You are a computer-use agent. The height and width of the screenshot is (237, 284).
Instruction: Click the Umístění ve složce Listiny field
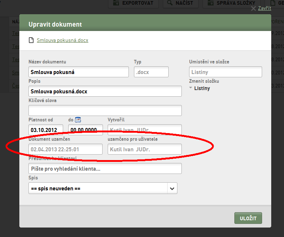tap(226, 72)
